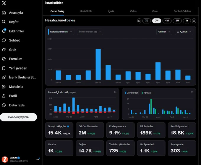Open Keşfet search icon
The width and height of the screenshot is (201, 165).
[x=4, y=22]
